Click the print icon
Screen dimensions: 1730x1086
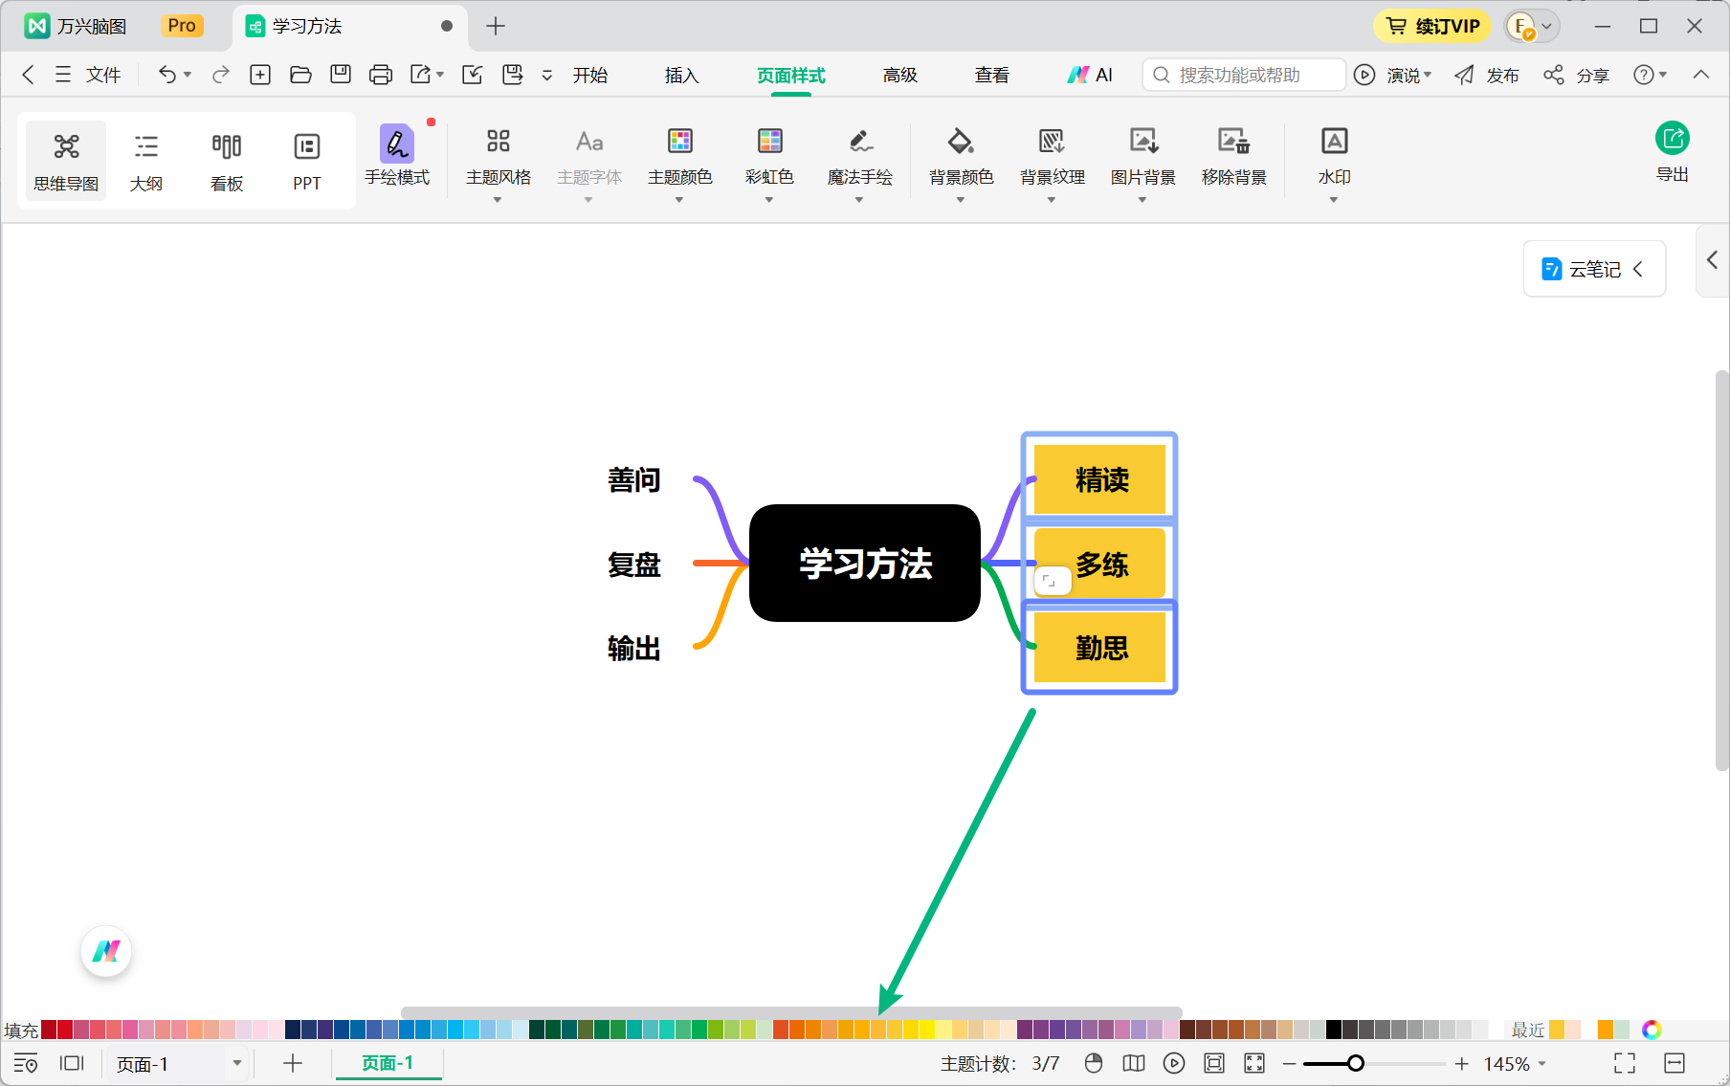(381, 75)
